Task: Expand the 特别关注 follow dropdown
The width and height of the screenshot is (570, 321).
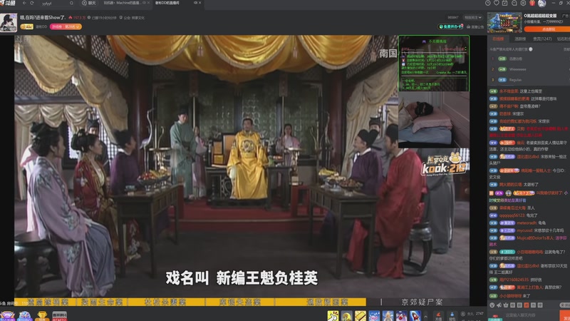Action: coord(473,17)
